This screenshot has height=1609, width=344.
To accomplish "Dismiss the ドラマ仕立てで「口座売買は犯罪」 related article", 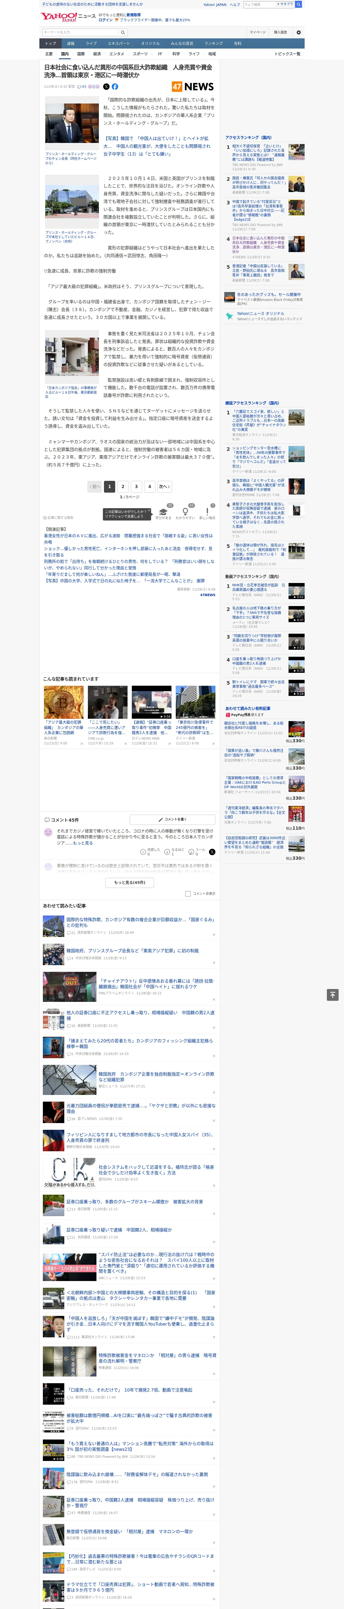I will pyautogui.click(x=214, y=1599).
